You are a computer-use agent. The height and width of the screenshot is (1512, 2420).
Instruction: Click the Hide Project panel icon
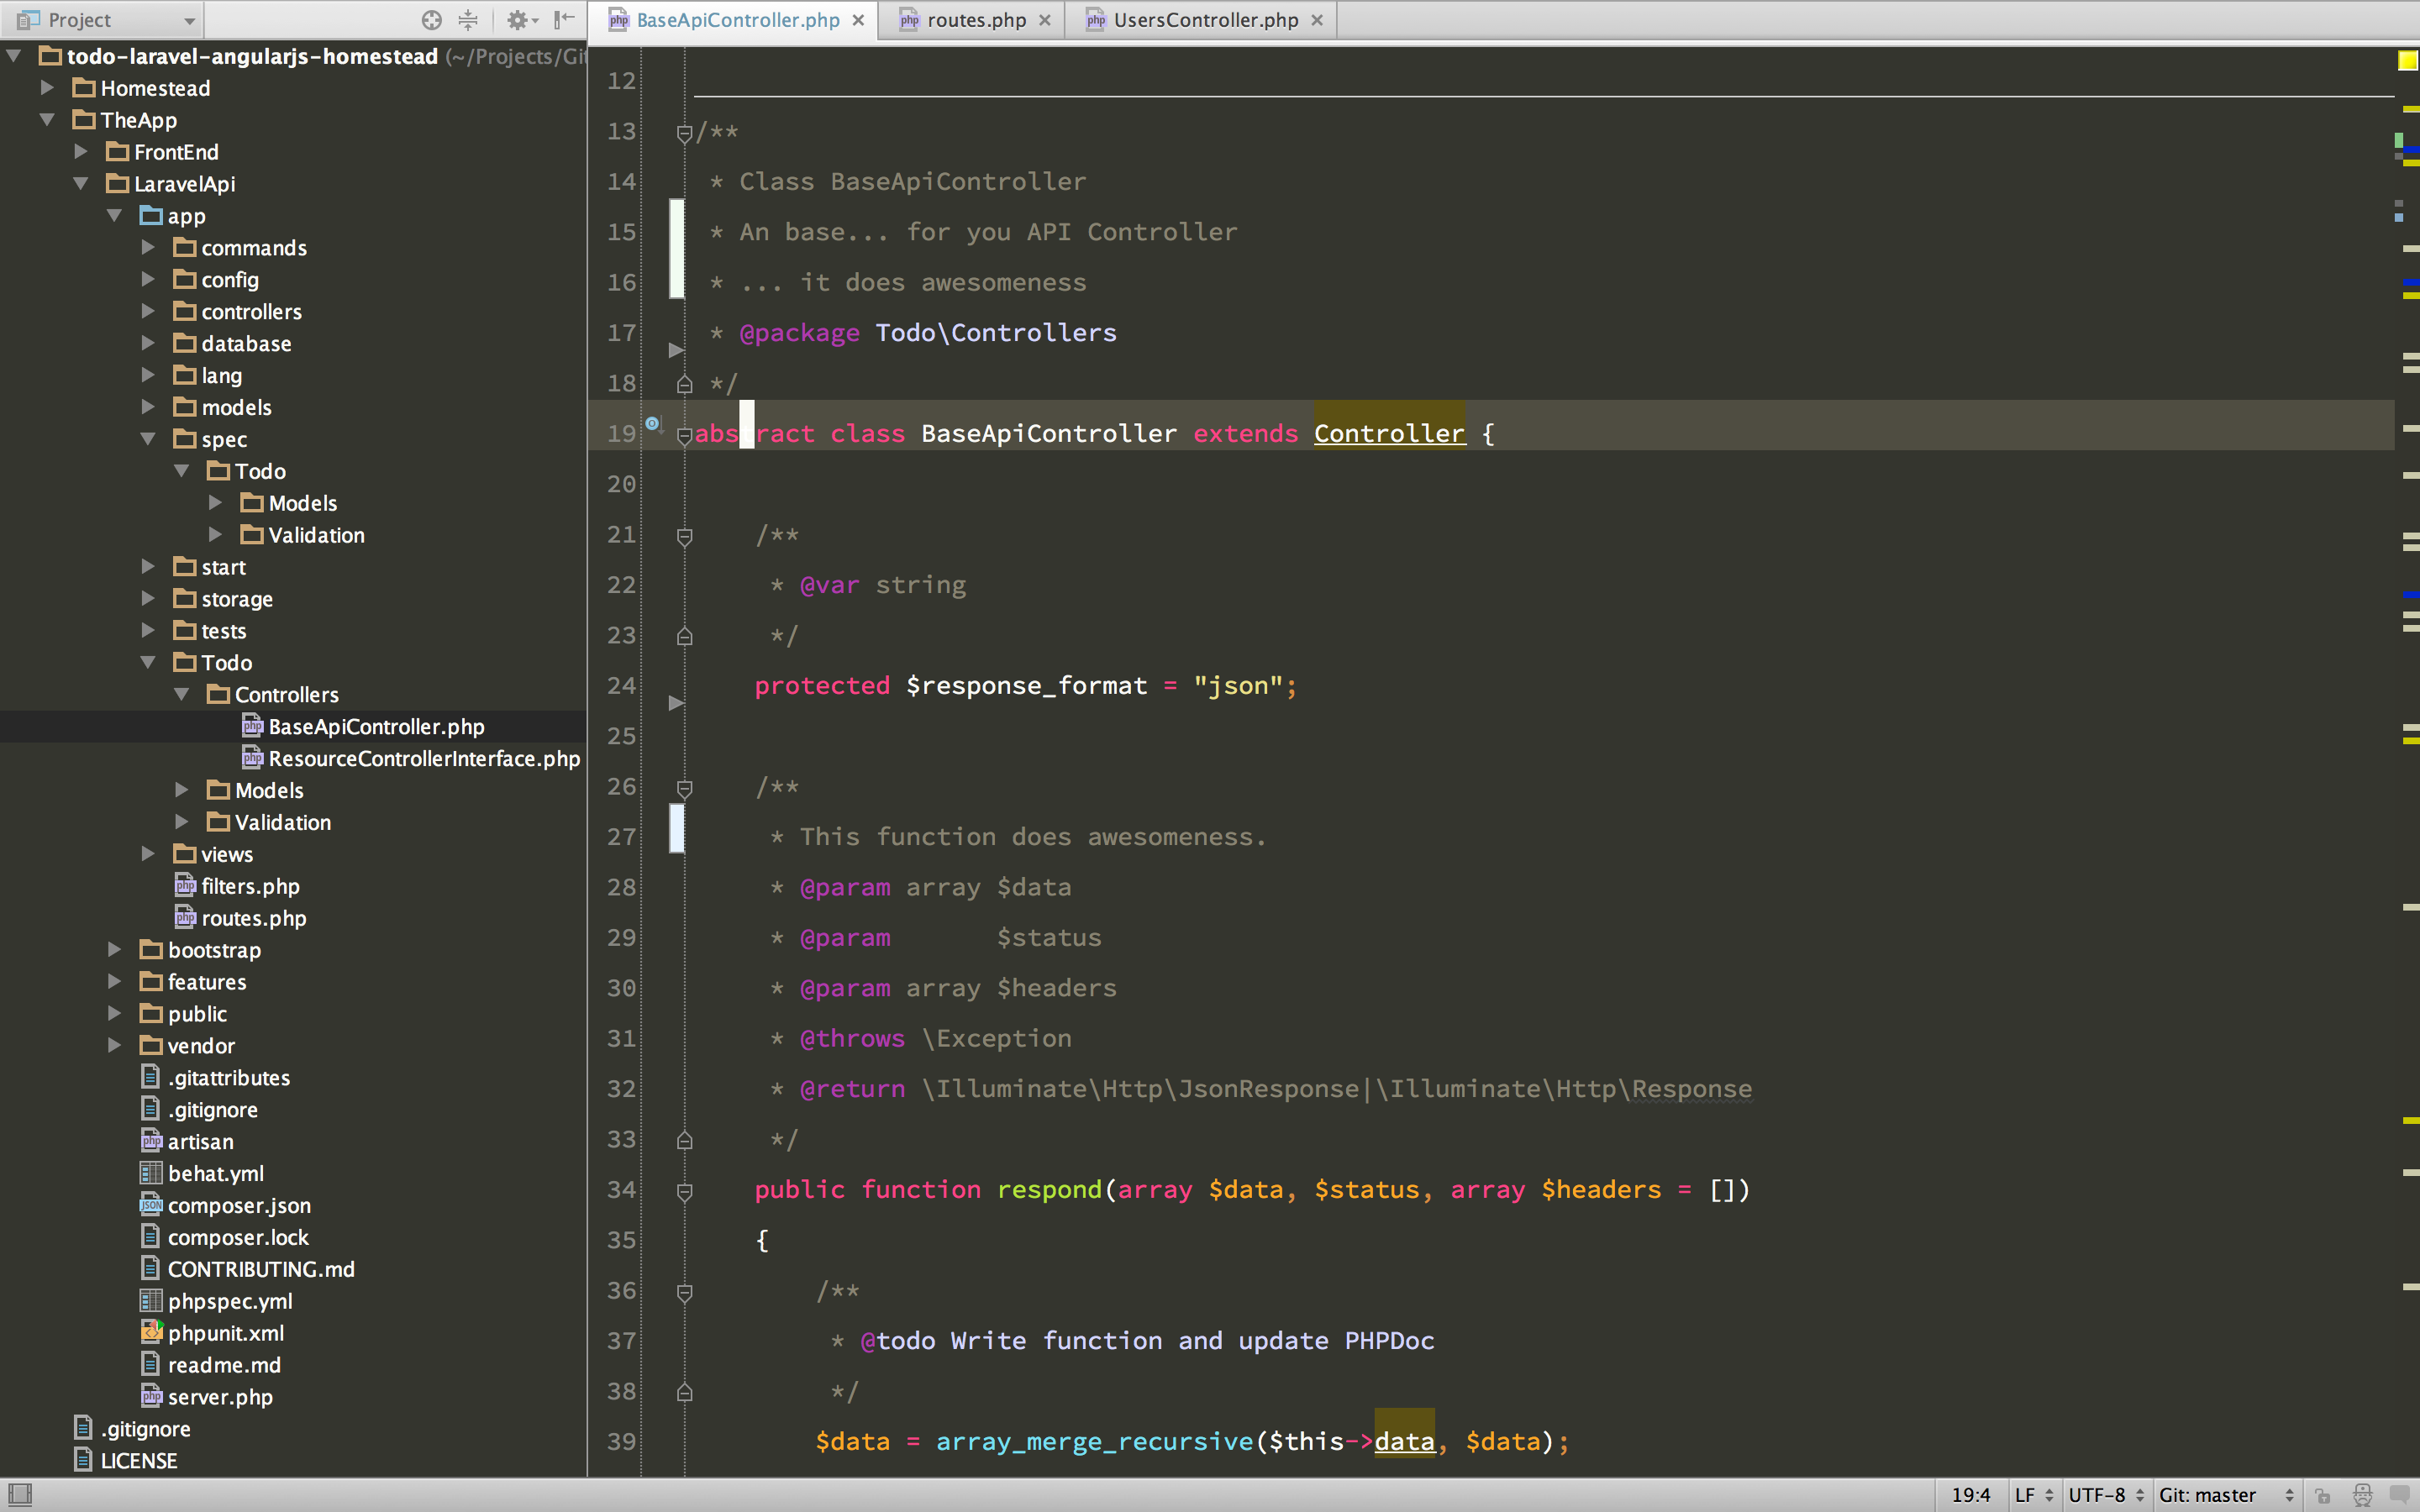pos(565,19)
